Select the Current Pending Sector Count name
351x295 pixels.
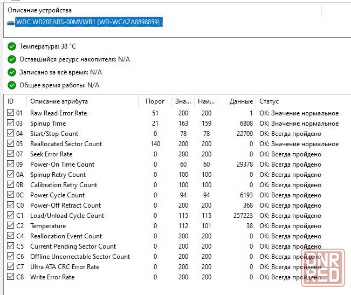point(73,246)
